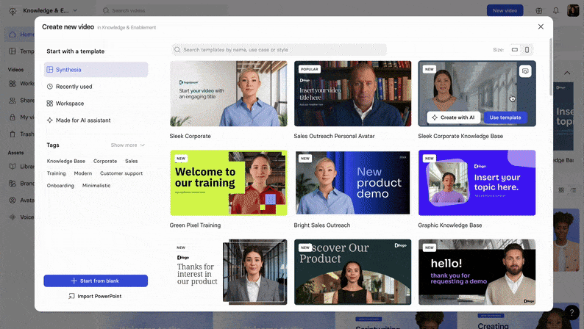Open user profile avatar in header
This screenshot has height=329, width=584.
point(573,10)
